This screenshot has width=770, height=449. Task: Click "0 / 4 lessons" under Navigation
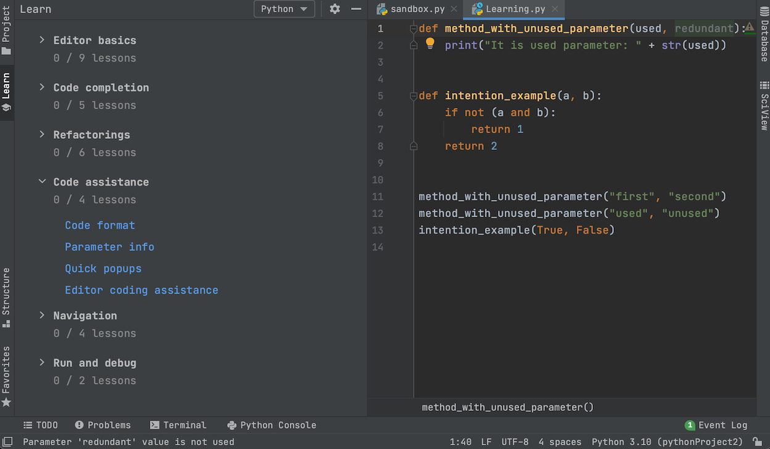95,333
